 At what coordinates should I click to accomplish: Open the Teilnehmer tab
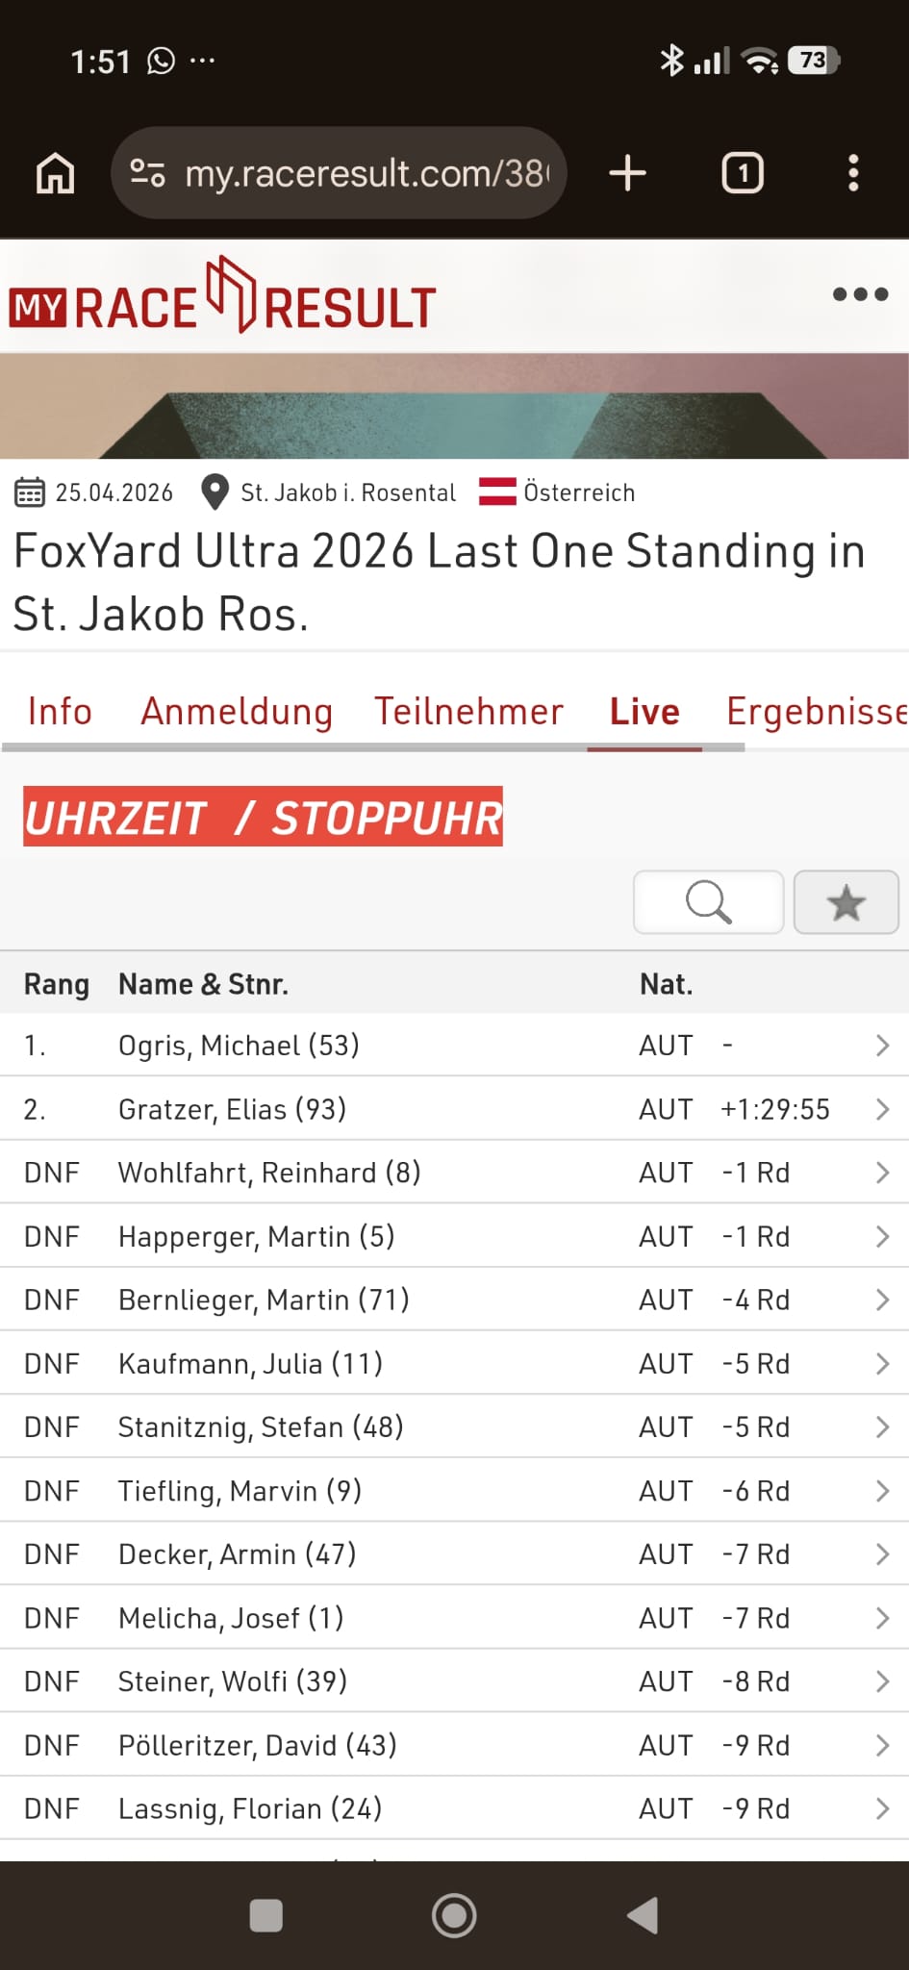click(x=468, y=712)
